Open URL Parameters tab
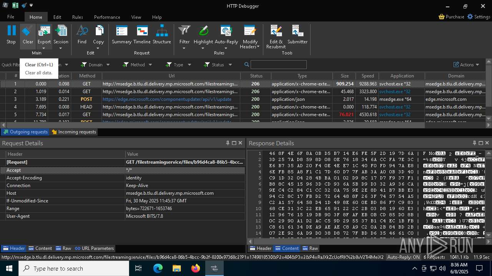 point(94,248)
